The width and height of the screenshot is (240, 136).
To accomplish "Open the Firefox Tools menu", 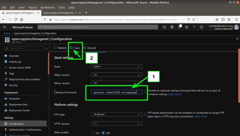I will 62,7.
